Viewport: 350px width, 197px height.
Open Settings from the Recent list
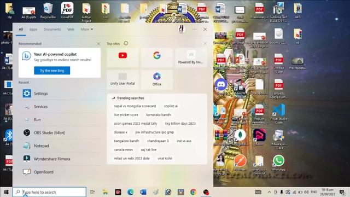click(60, 94)
